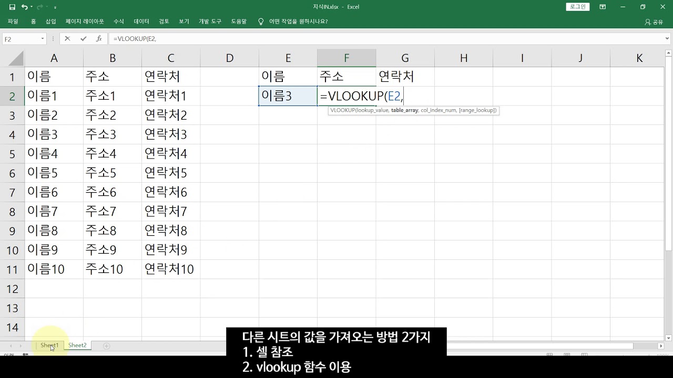Image resolution: width=673 pixels, height=378 pixels.
Task: Click the VLOOKUP name in the tooltip
Action: 342,110
